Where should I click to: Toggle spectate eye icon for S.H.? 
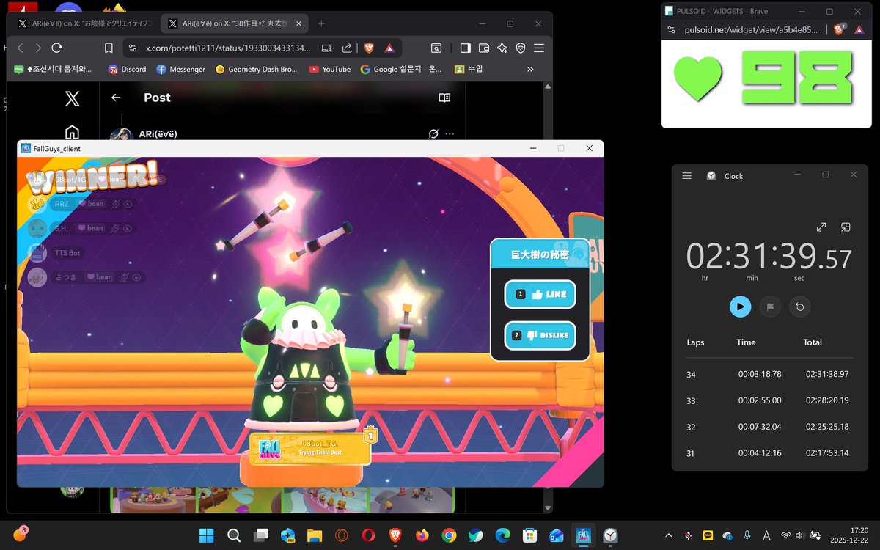128,228
